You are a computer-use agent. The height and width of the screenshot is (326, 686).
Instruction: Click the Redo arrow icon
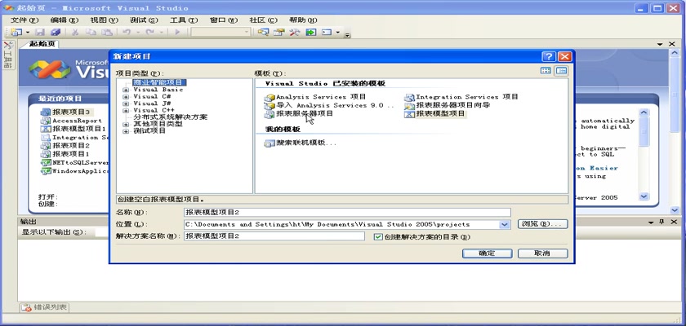pos(149,33)
